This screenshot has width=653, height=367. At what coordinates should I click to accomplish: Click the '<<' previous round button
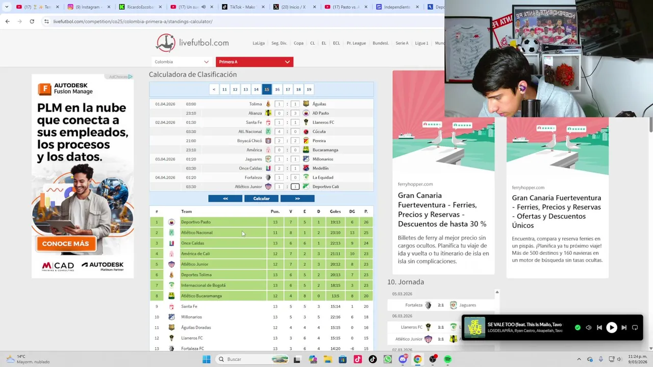[x=225, y=198]
